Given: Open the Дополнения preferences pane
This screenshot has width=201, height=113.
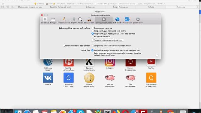Looking at the screenshot, I should point(138,20).
